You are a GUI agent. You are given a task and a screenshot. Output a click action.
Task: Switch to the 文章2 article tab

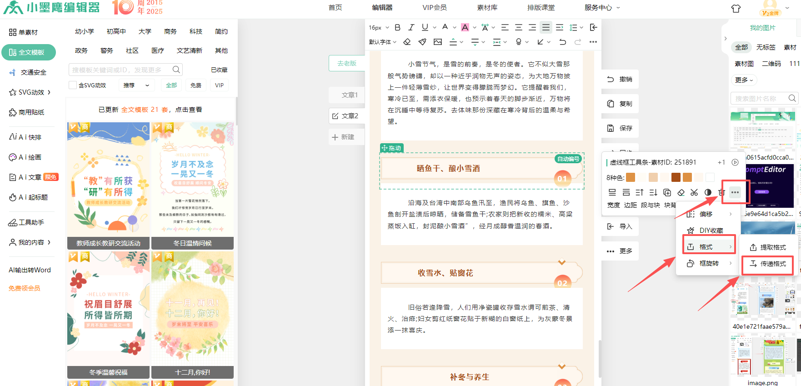tap(346, 116)
